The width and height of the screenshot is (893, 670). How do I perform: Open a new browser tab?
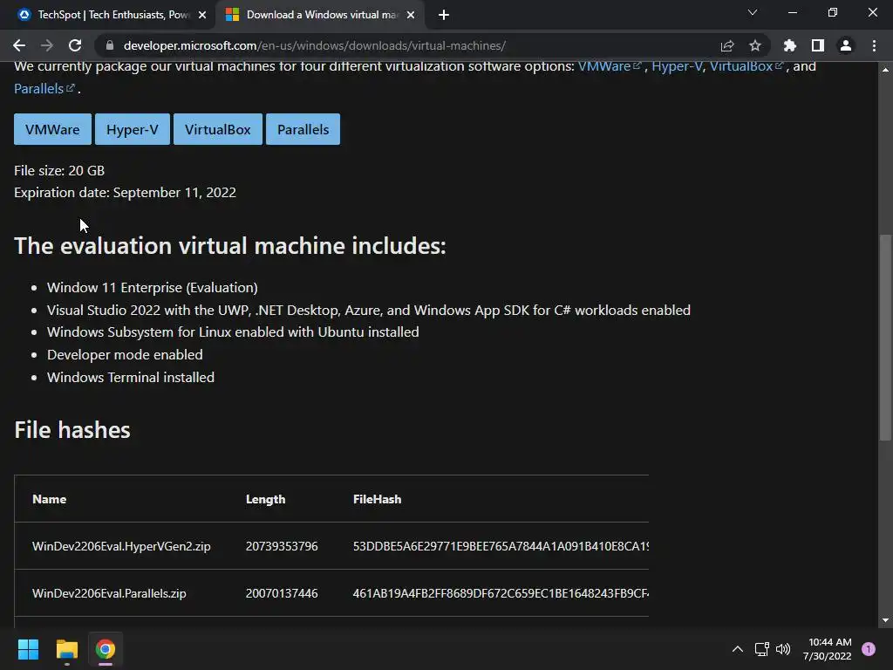pos(444,15)
